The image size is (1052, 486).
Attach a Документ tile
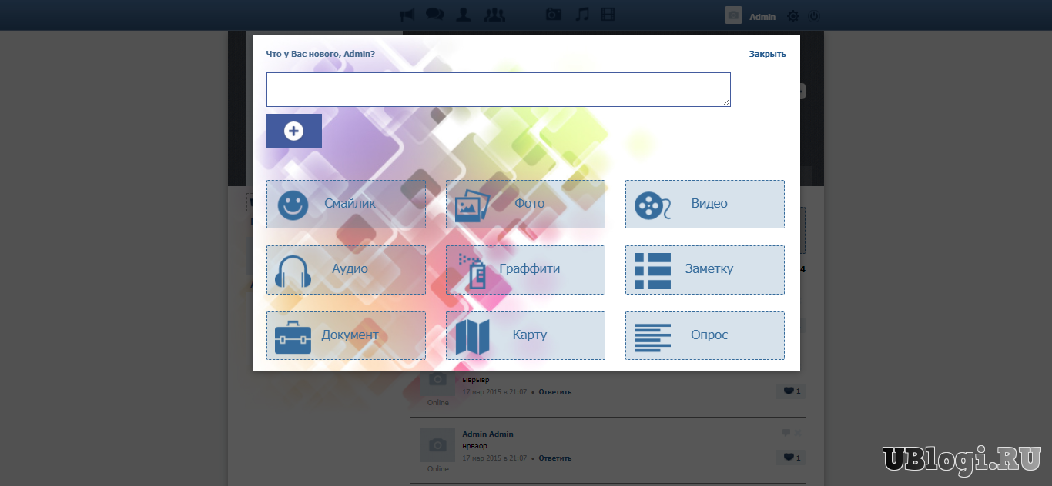pyautogui.click(x=346, y=335)
